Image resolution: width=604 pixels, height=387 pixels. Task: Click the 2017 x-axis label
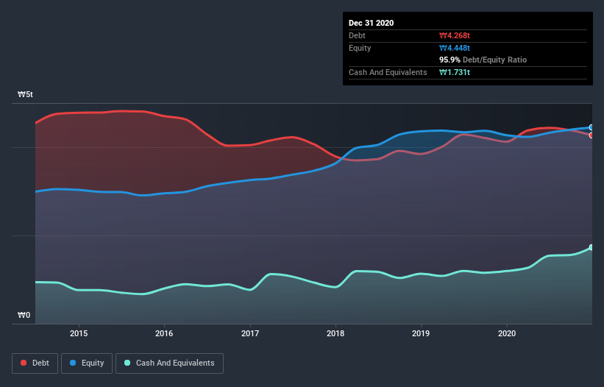coord(250,333)
